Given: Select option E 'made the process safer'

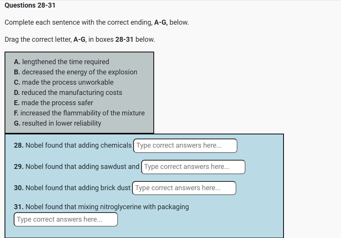Looking at the screenshot, I should tap(53, 103).
